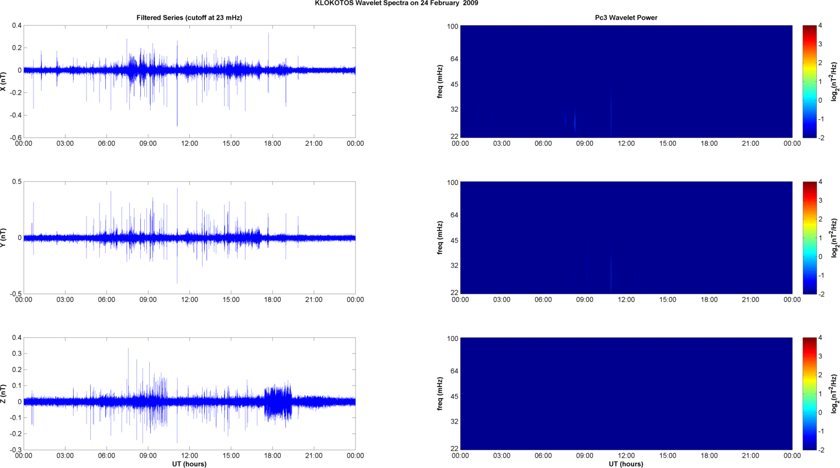The image size is (840, 468).
Task: Click the "Z (nT)" axis label
Action: pyautogui.click(x=3, y=394)
